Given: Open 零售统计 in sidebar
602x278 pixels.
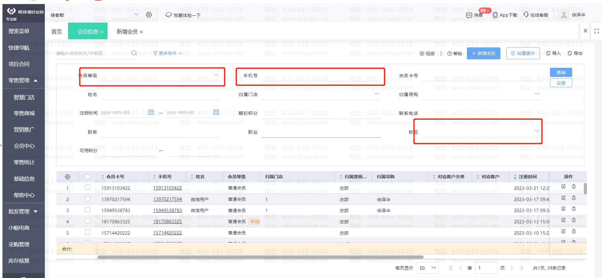Looking at the screenshot, I should click(x=24, y=162).
